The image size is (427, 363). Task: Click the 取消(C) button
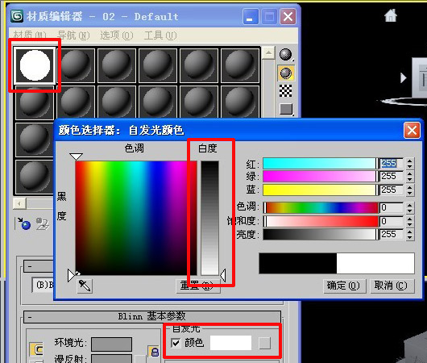click(x=392, y=286)
